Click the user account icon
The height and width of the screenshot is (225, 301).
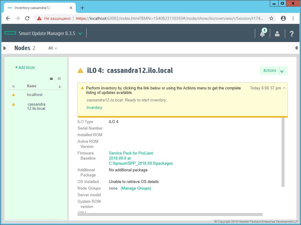pyautogui.click(x=277, y=34)
